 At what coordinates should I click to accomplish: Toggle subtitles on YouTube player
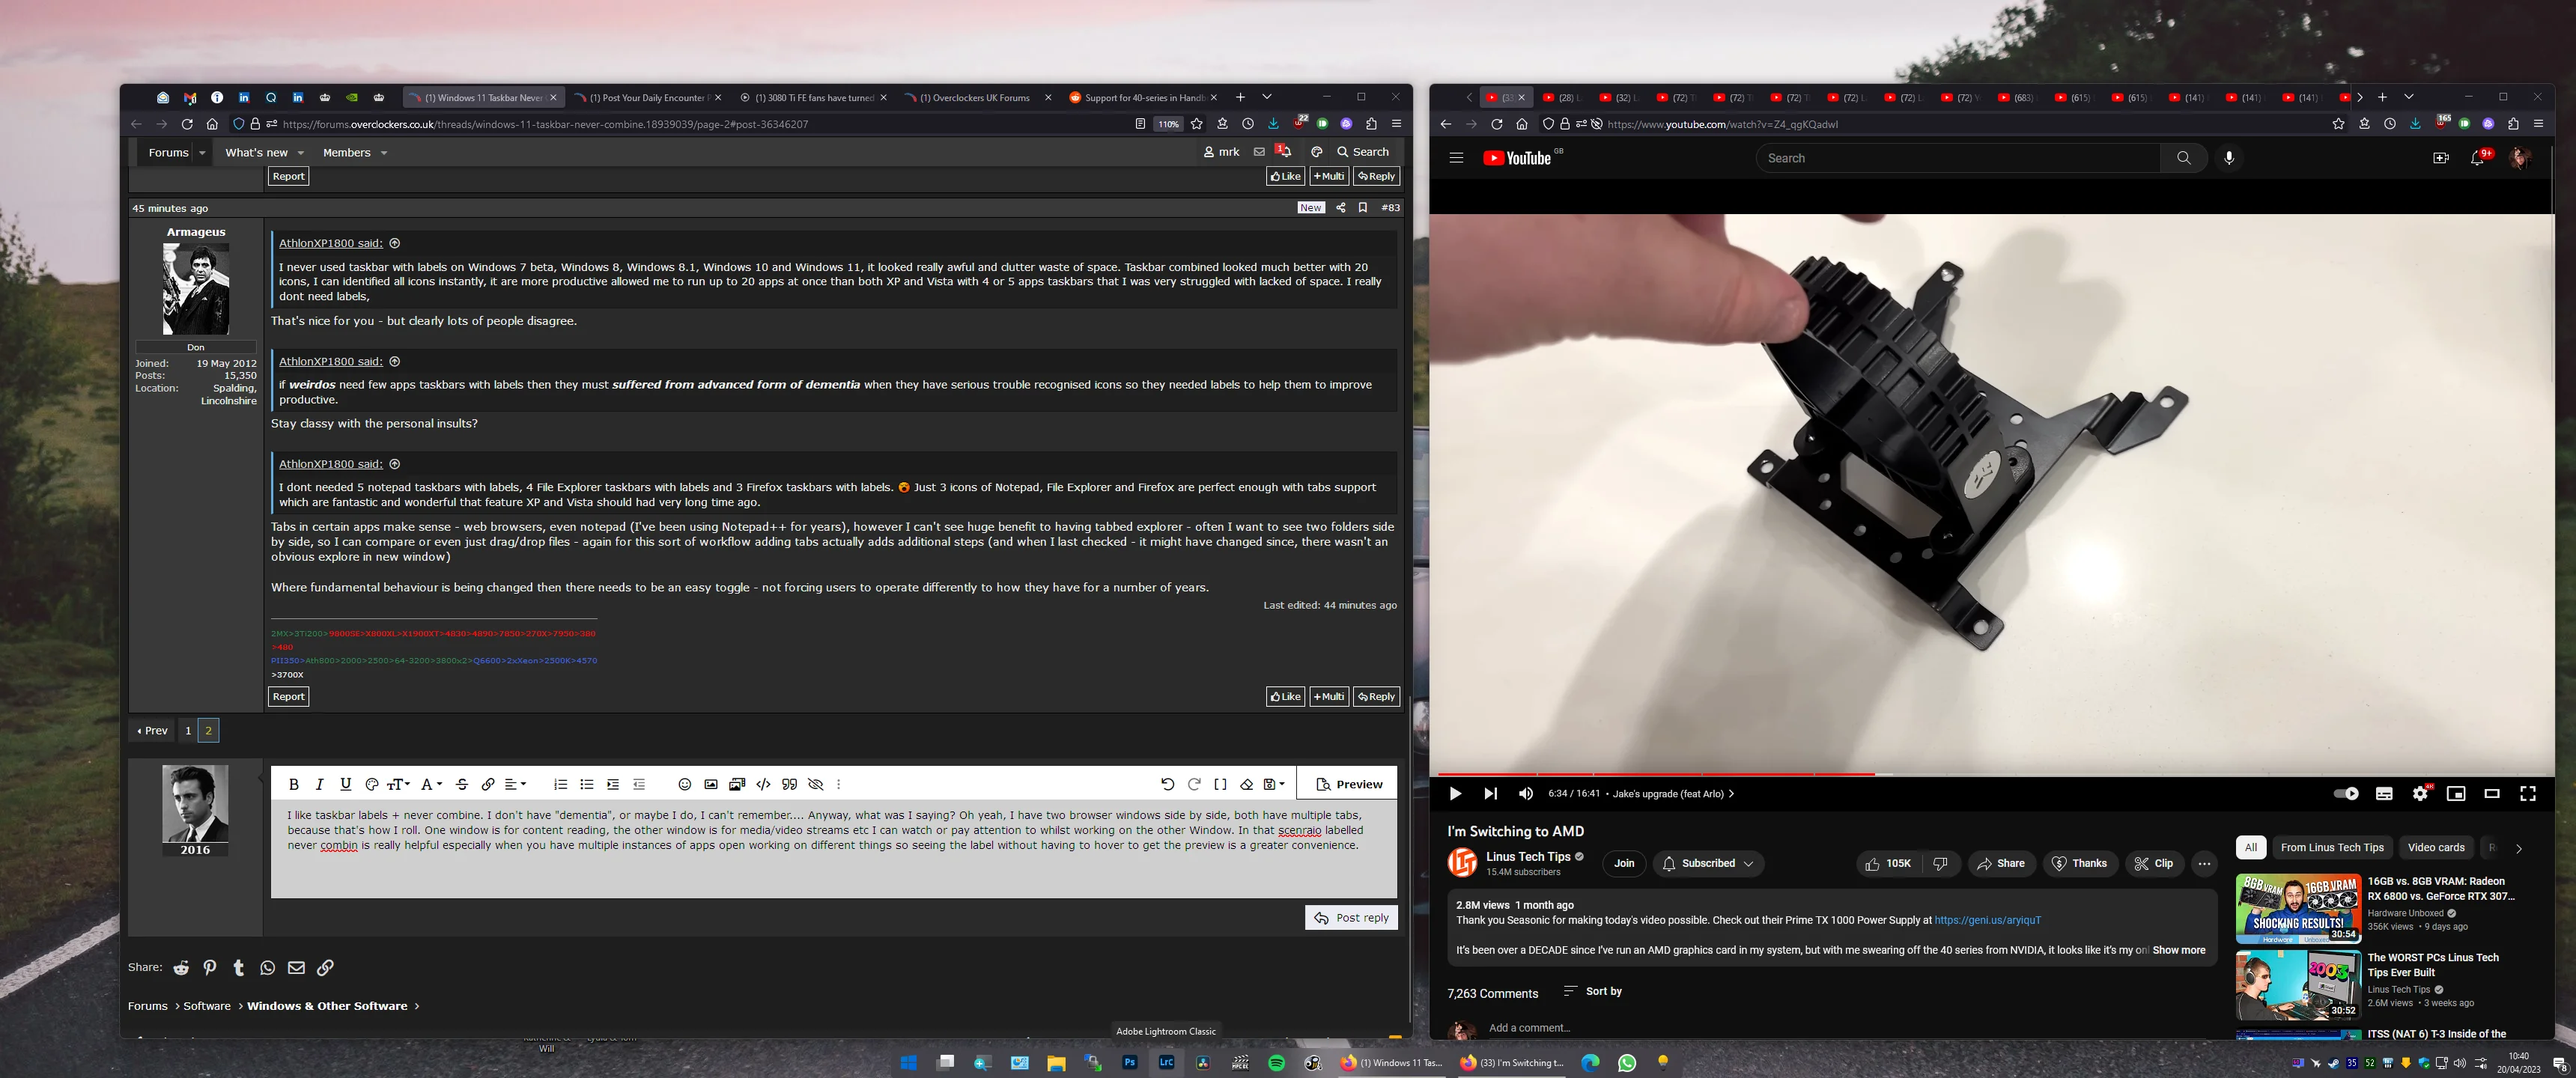pyautogui.click(x=2384, y=794)
